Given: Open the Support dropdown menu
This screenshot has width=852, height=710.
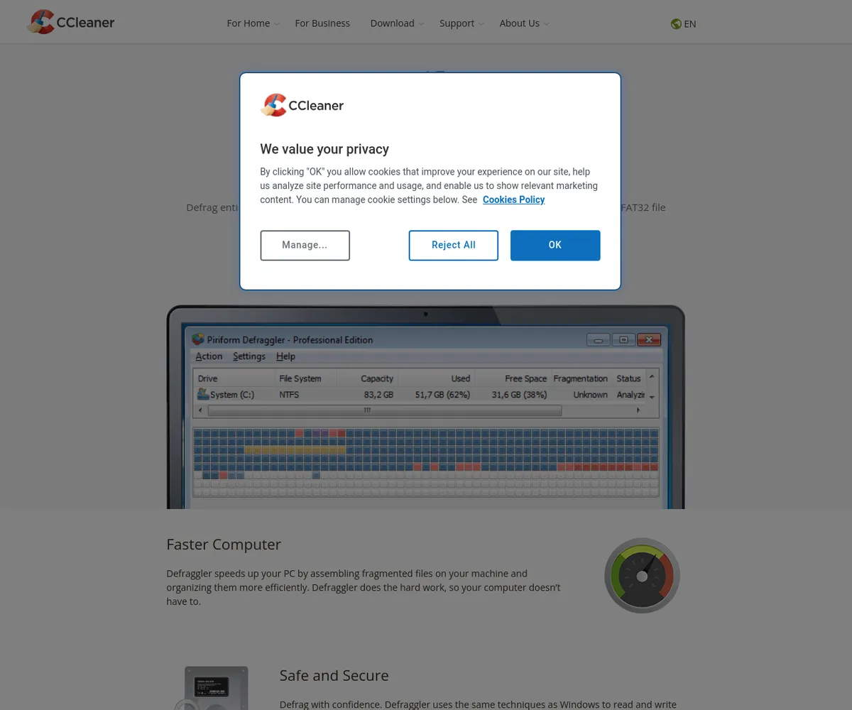Looking at the screenshot, I should (x=461, y=23).
